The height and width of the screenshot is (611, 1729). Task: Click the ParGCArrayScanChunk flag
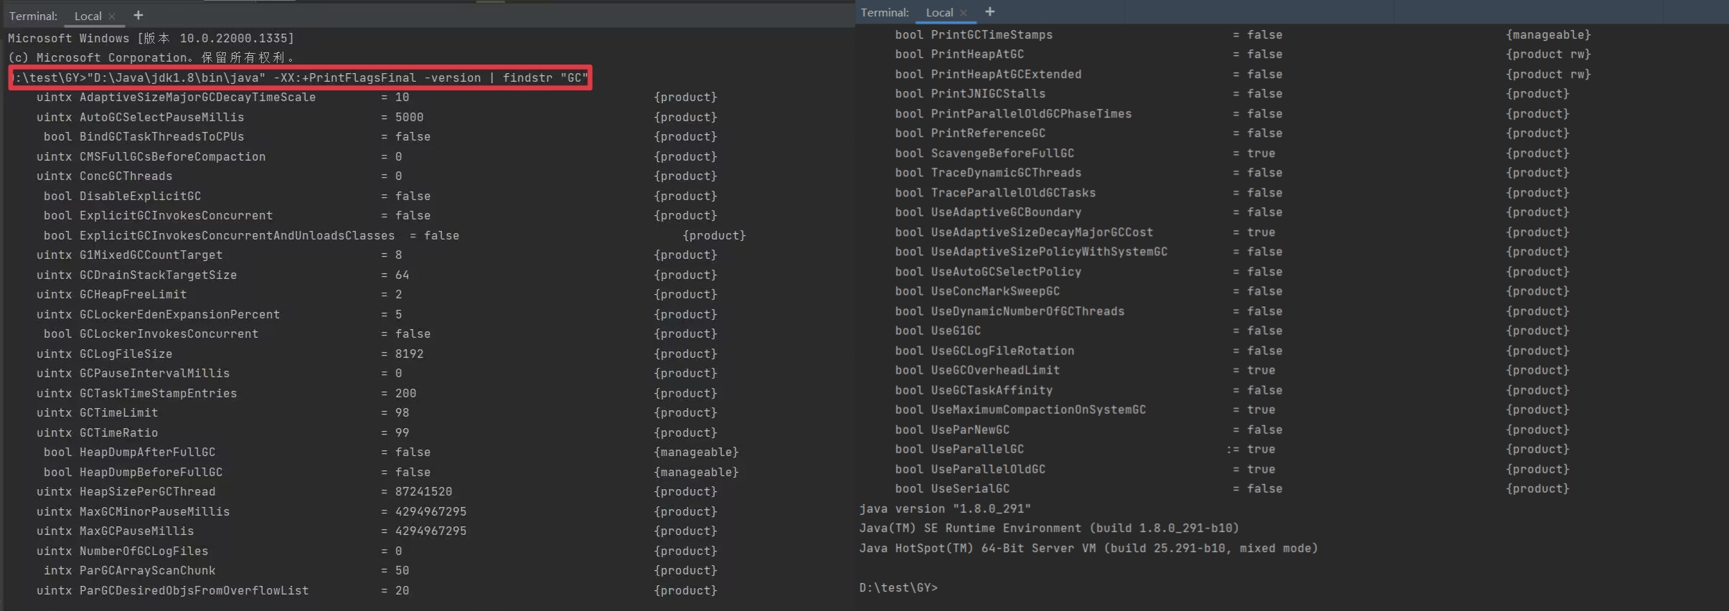(x=147, y=570)
